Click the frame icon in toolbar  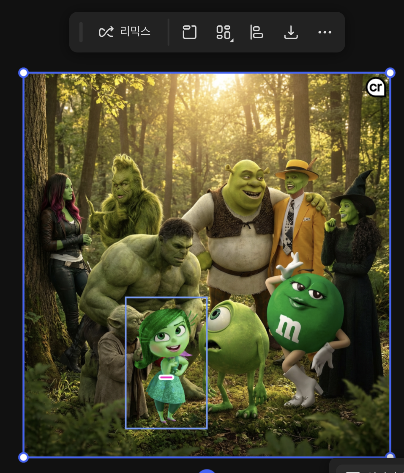point(189,32)
